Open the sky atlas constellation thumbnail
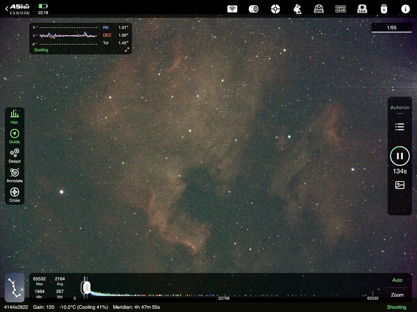Viewport: 417px width, 312px height. point(15,287)
